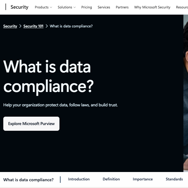
Task: Click current breadcrumb What is data compliance?
Action: (x=71, y=26)
